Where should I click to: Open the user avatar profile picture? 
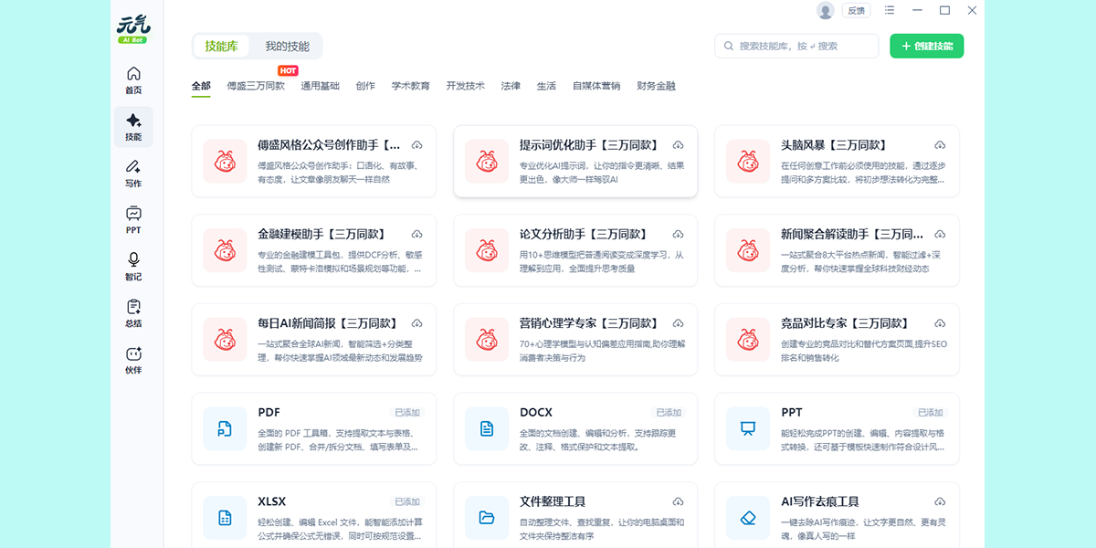point(824,10)
